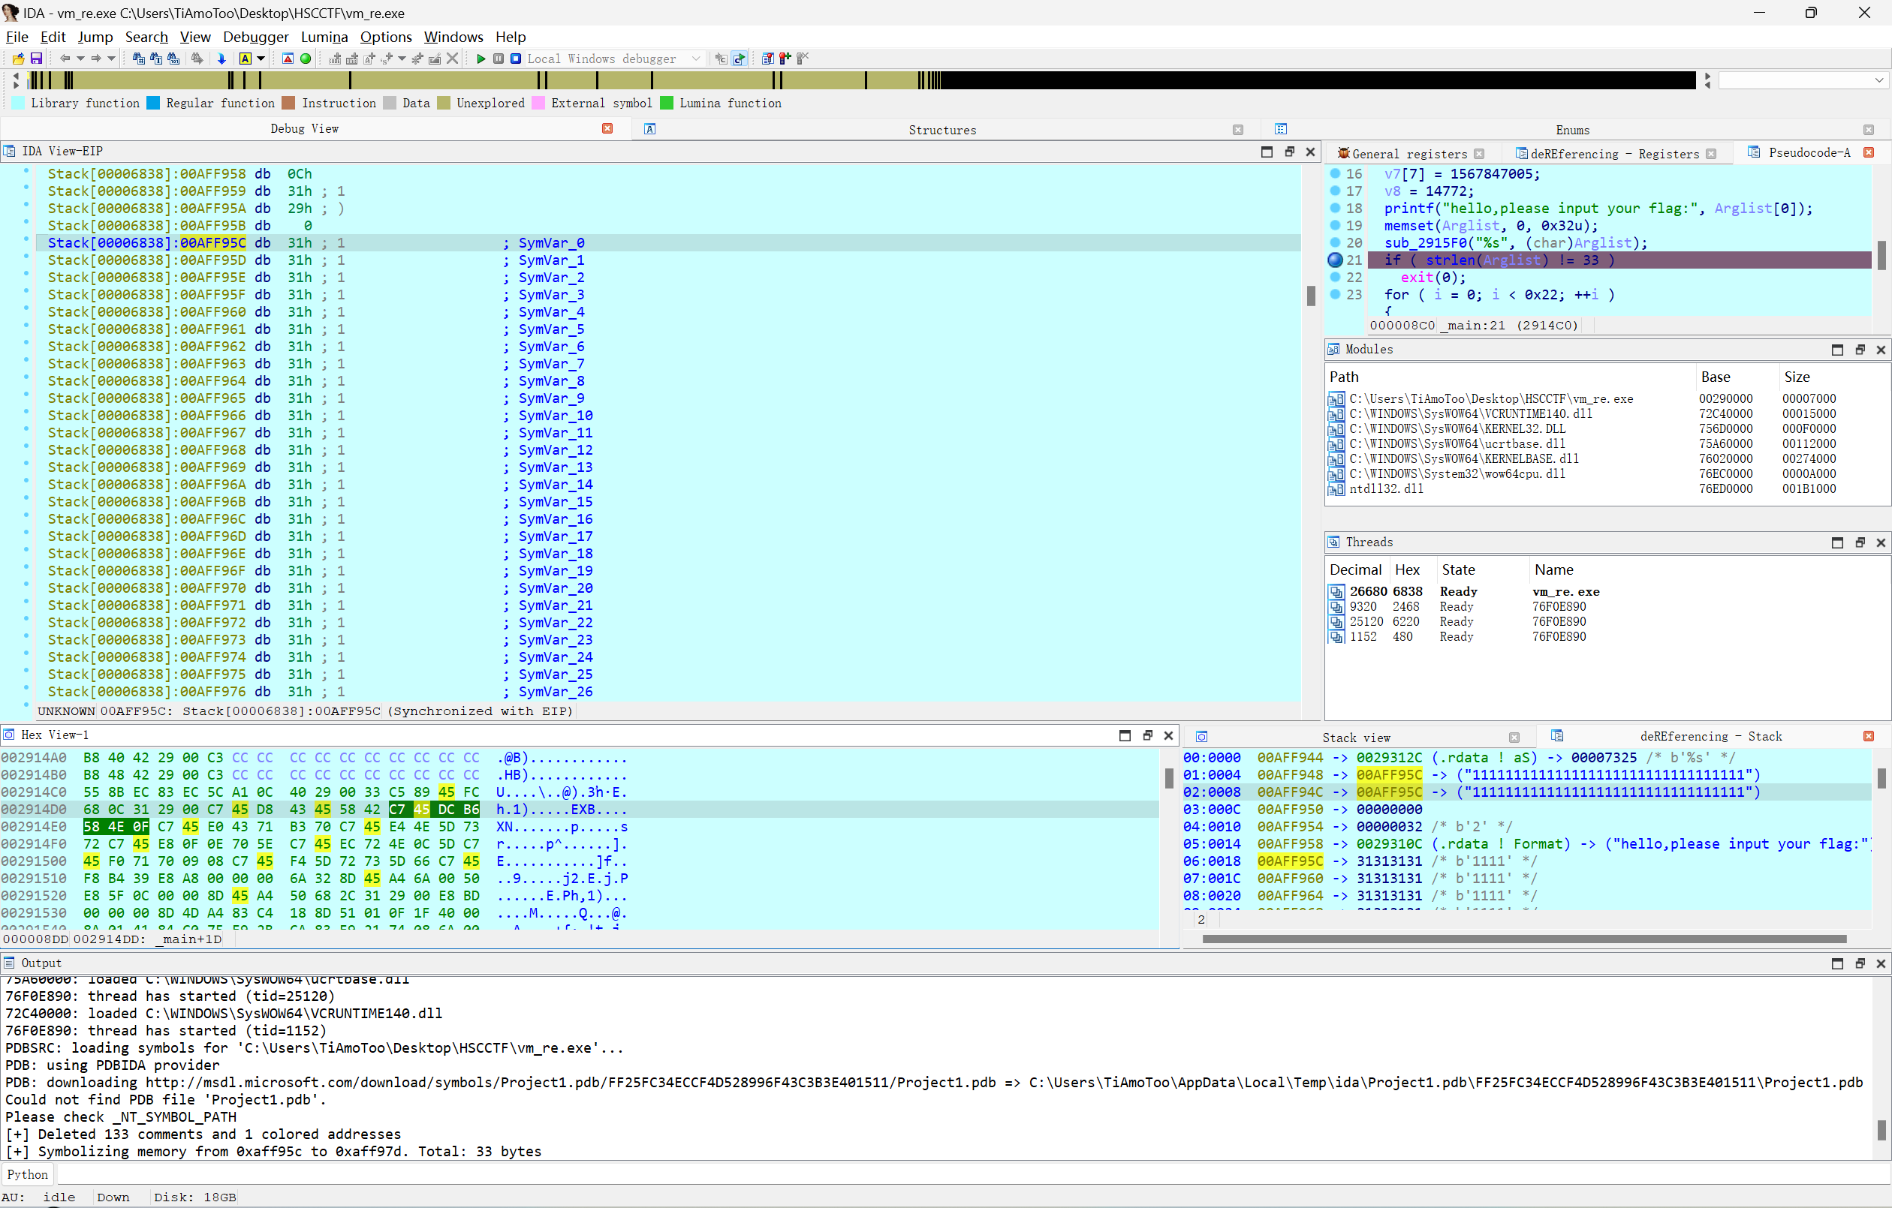Screen dimensions: 1892x1208
Task: Click the yellow A text view icon
Action: point(246,59)
